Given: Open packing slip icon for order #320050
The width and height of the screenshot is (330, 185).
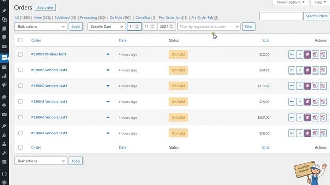Looking at the screenshot, I should coord(323,70).
